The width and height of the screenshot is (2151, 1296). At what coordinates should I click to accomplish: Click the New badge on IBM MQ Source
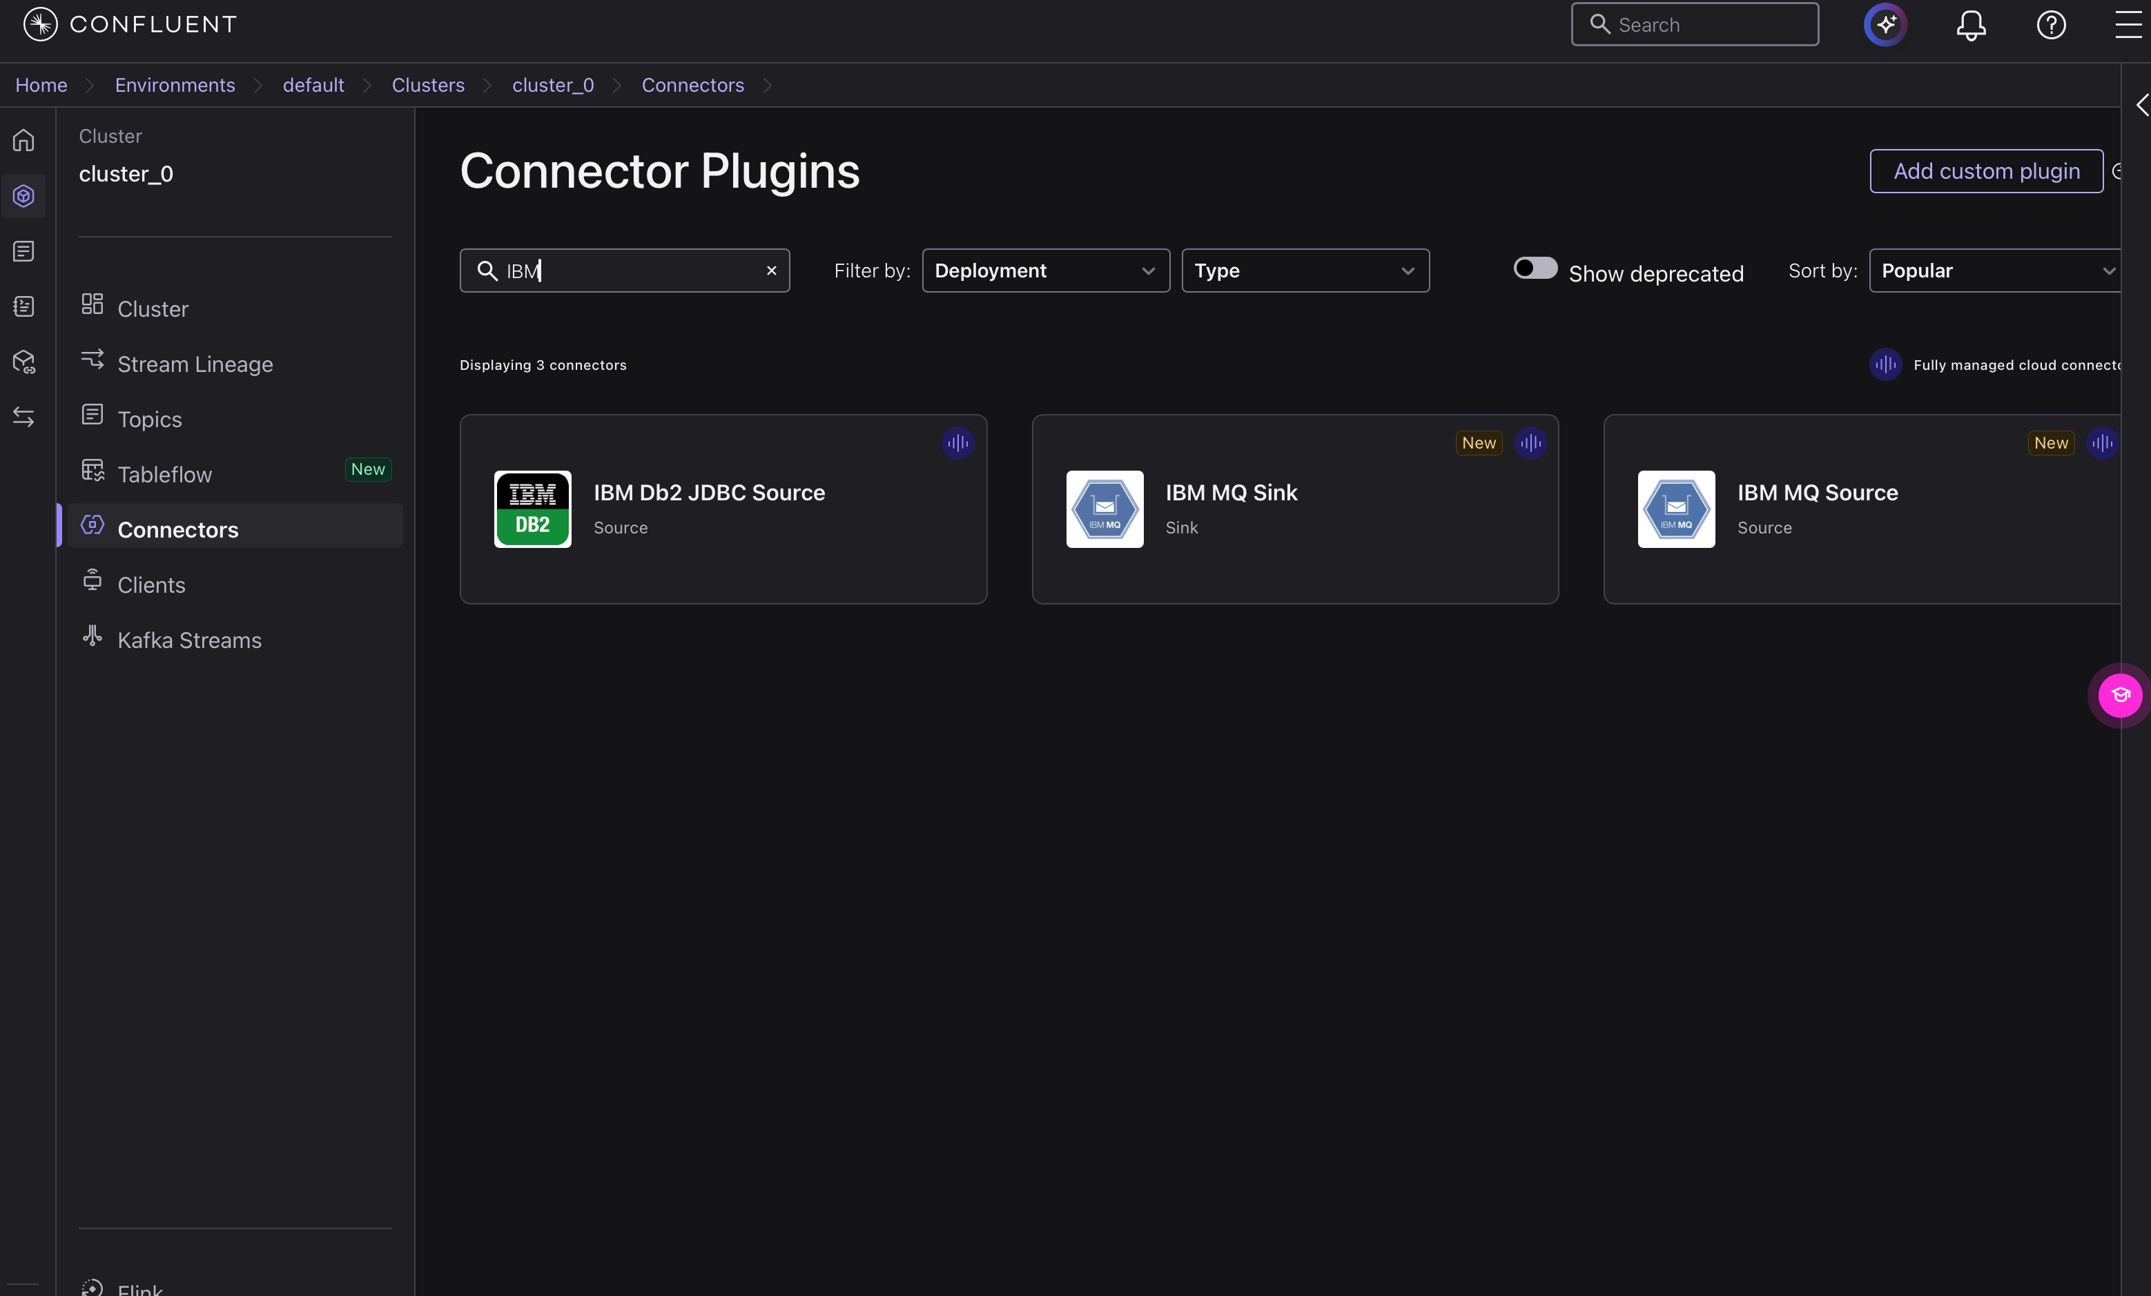click(2051, 442)
